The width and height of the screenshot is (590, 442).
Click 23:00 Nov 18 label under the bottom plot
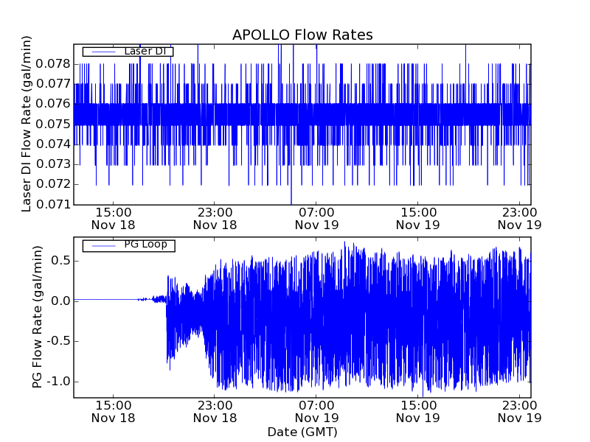click(x=215, y=411)
